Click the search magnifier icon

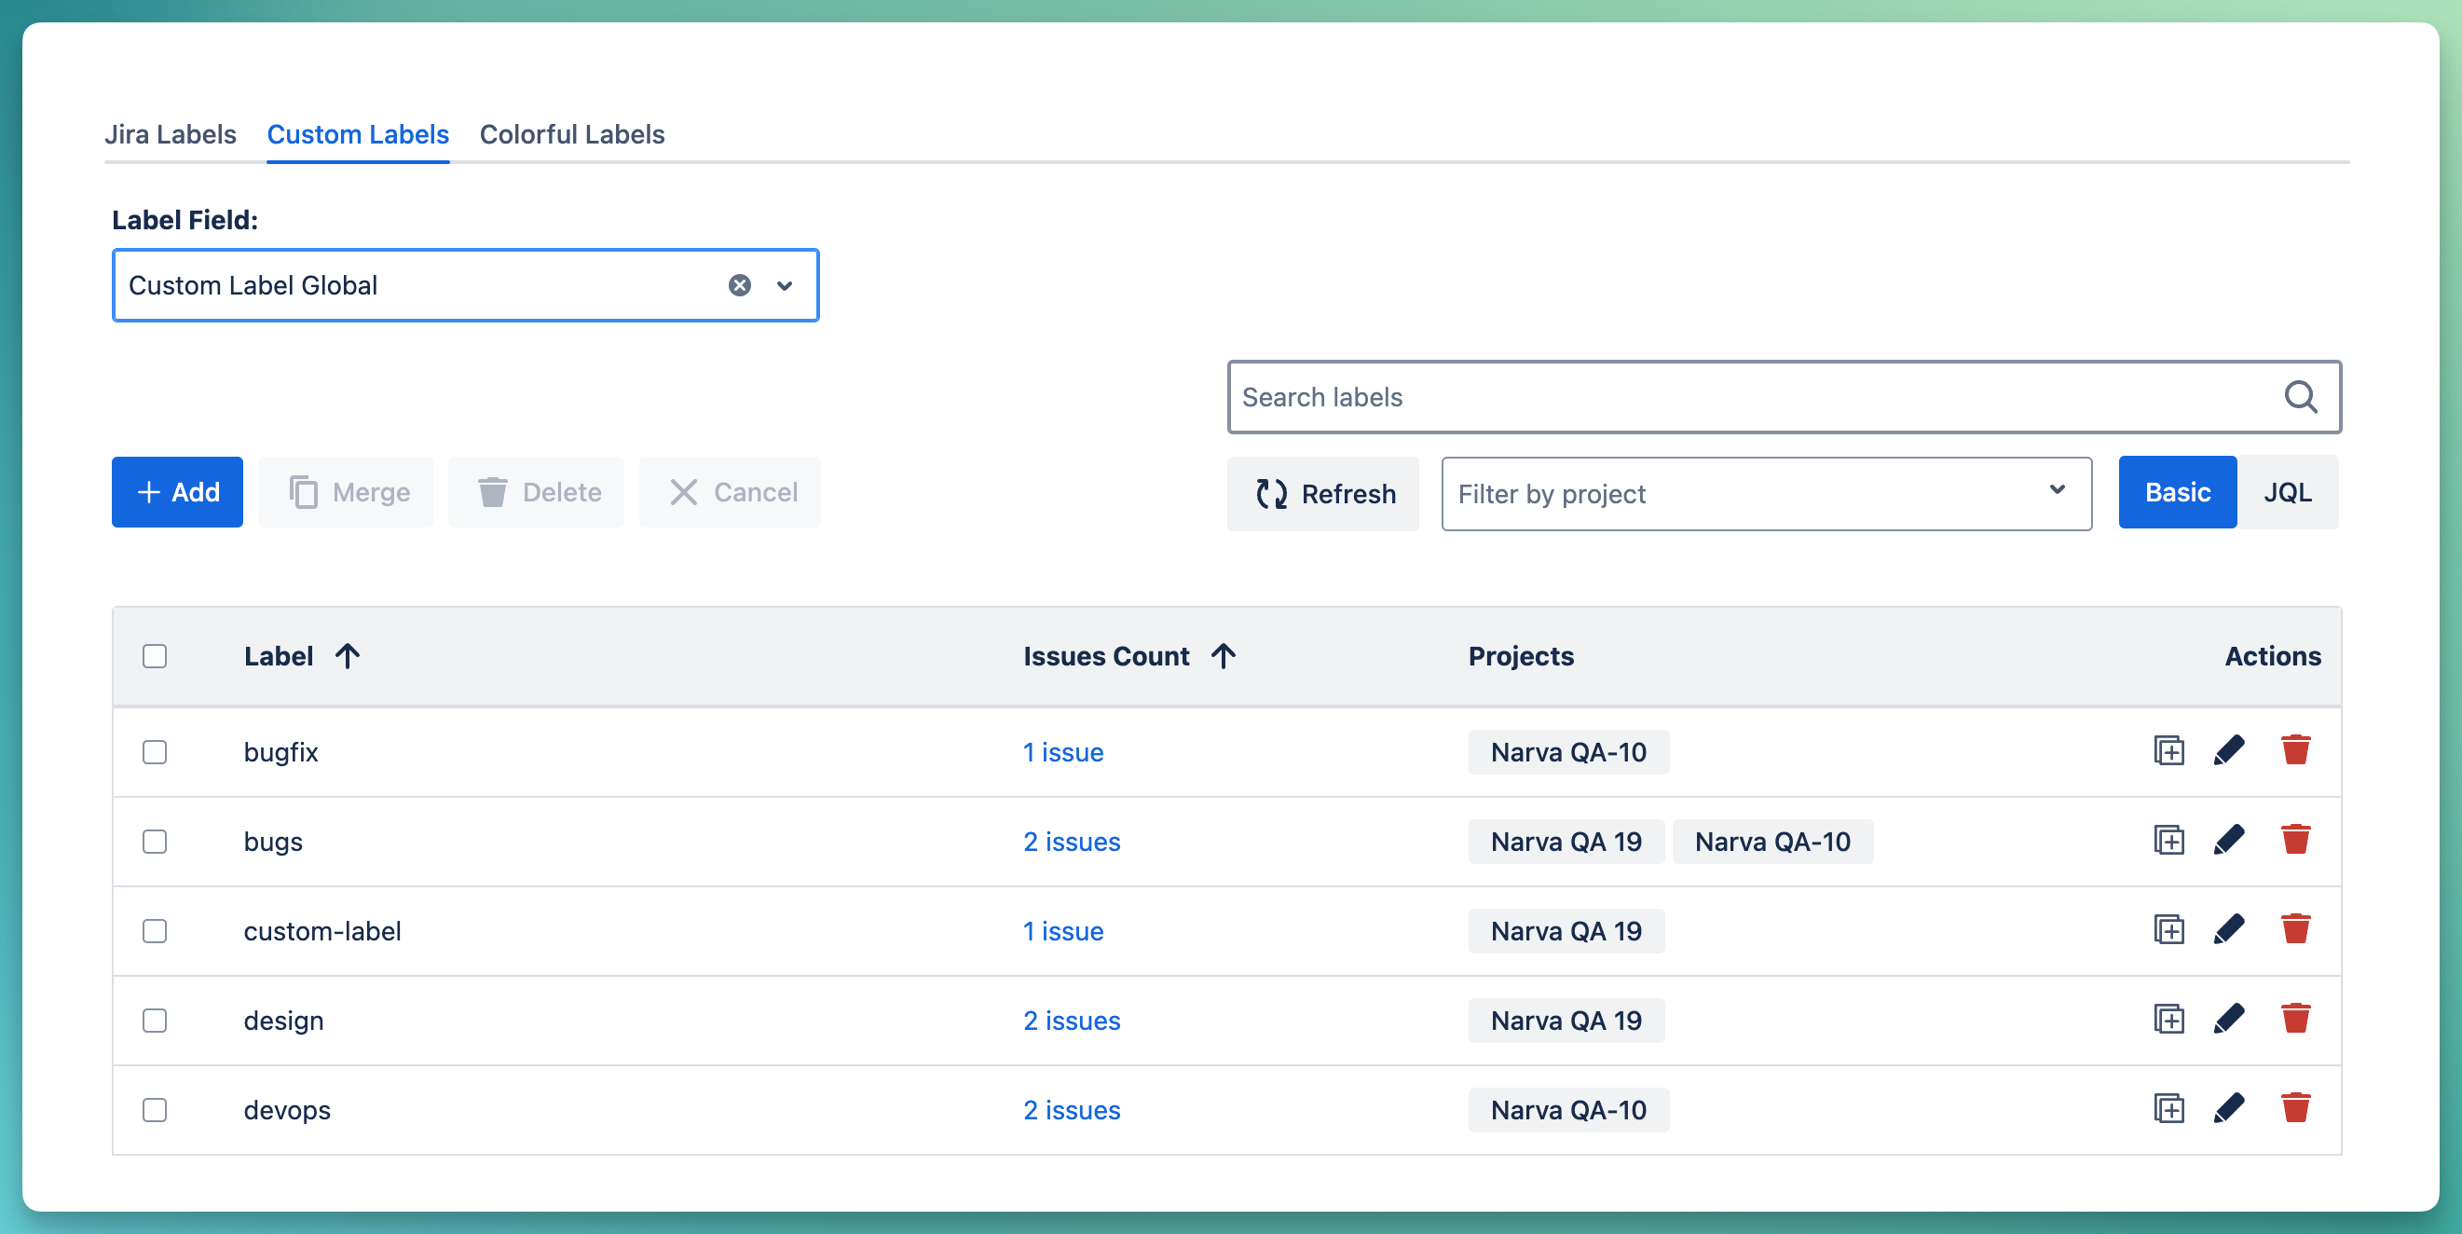[x=2301, y=397]
